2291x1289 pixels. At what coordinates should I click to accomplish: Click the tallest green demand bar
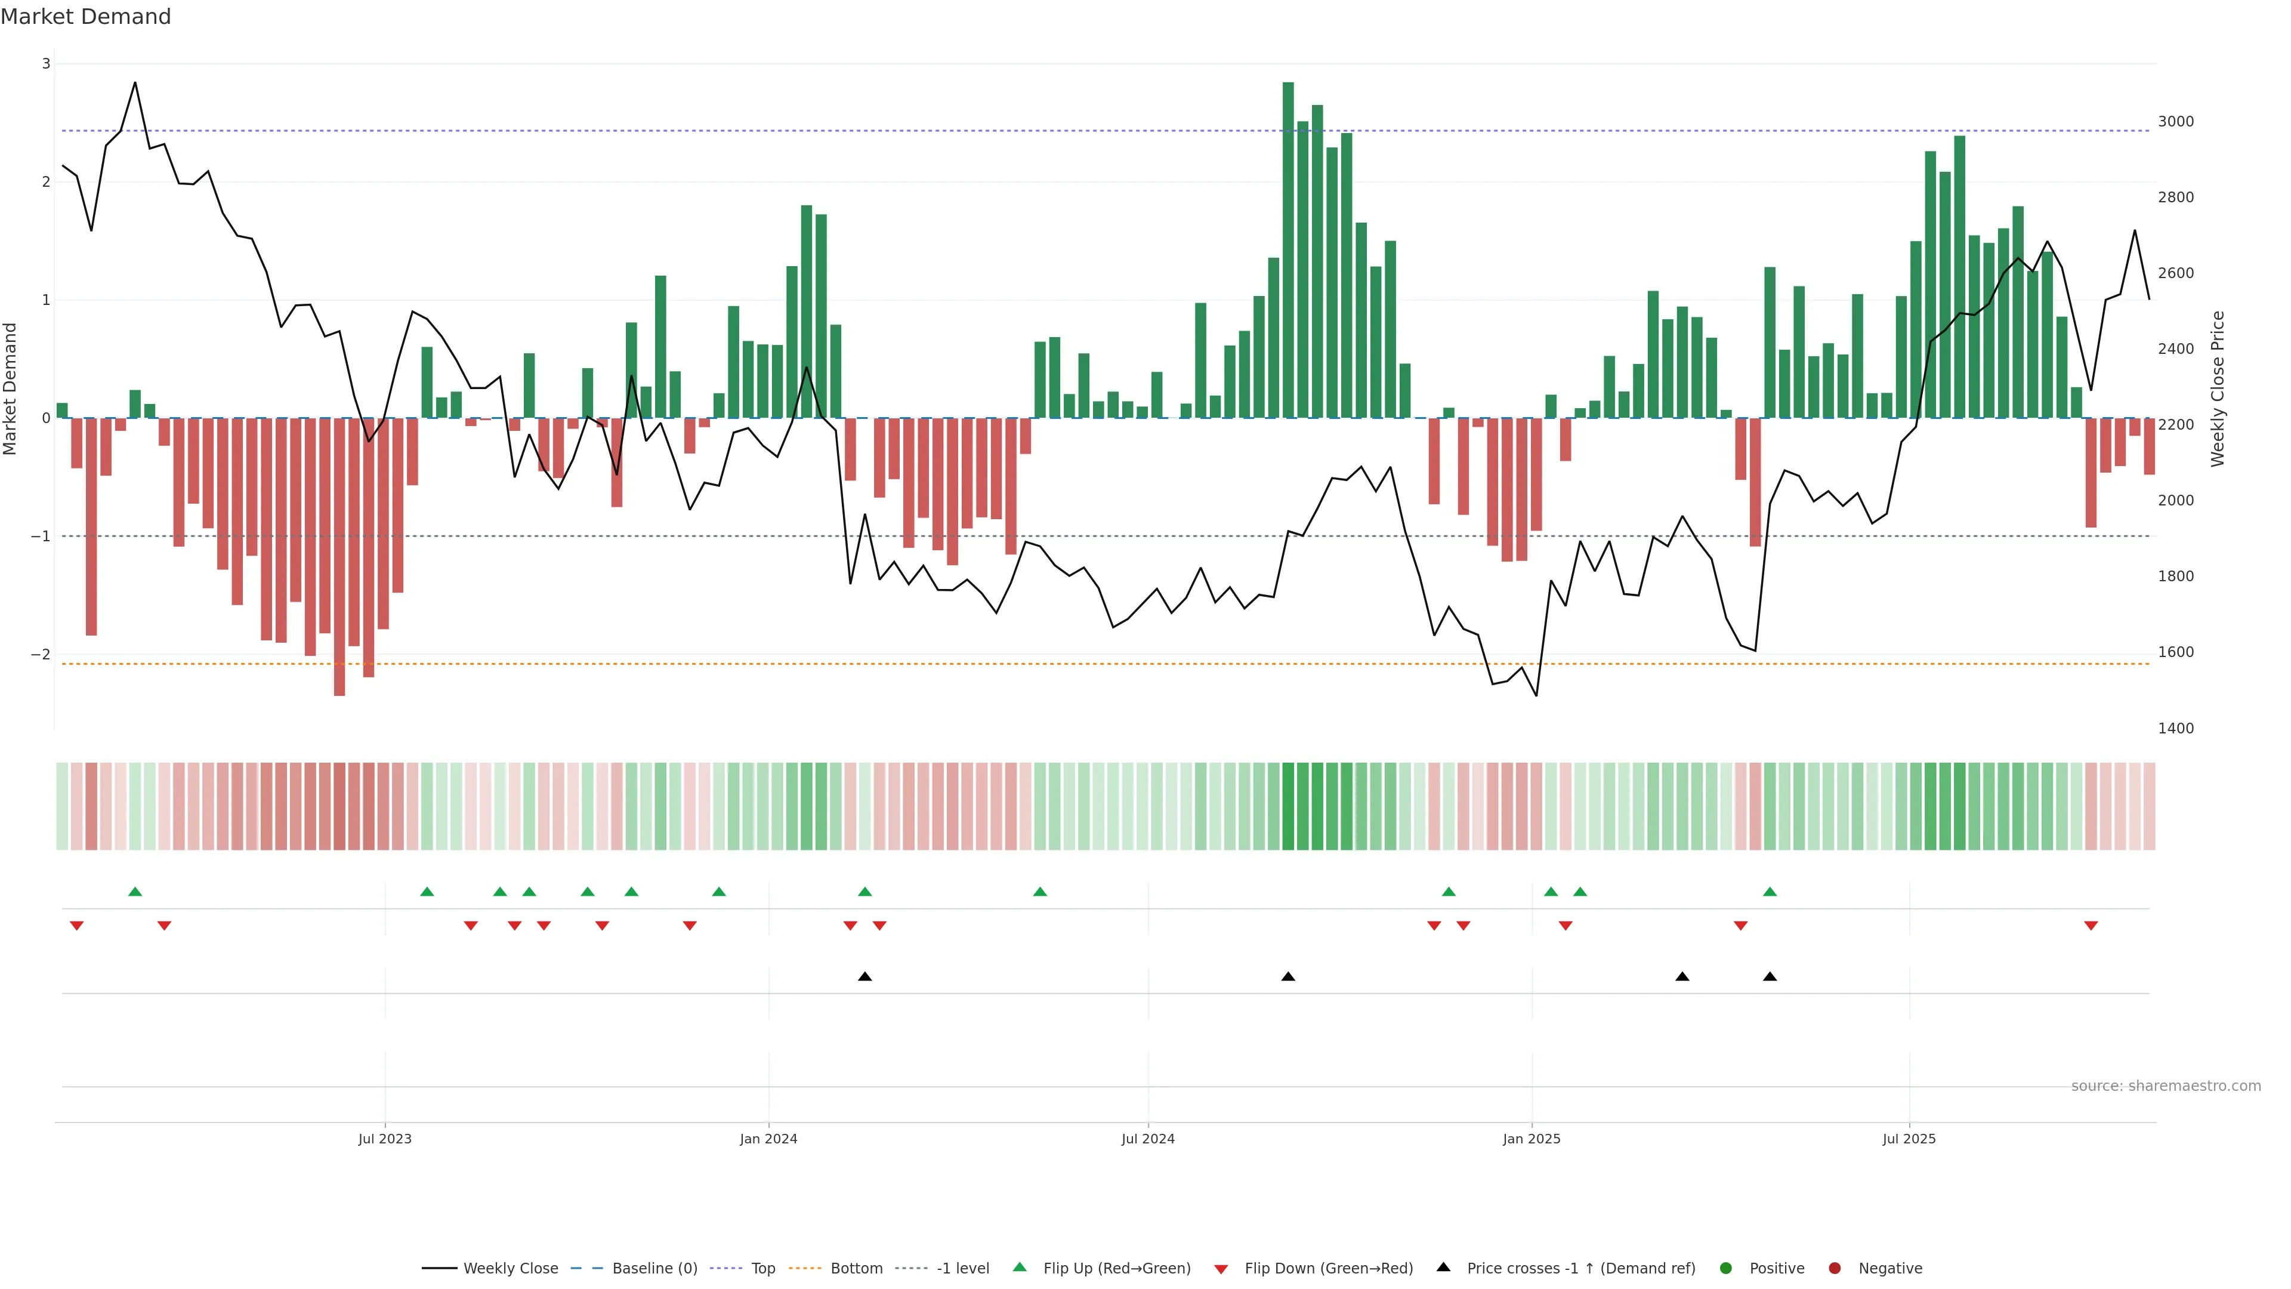tap(1288, 249)
